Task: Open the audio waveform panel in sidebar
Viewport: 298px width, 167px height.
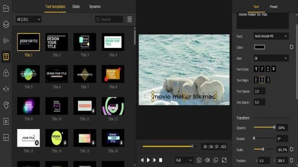Action: click(6, 41)
